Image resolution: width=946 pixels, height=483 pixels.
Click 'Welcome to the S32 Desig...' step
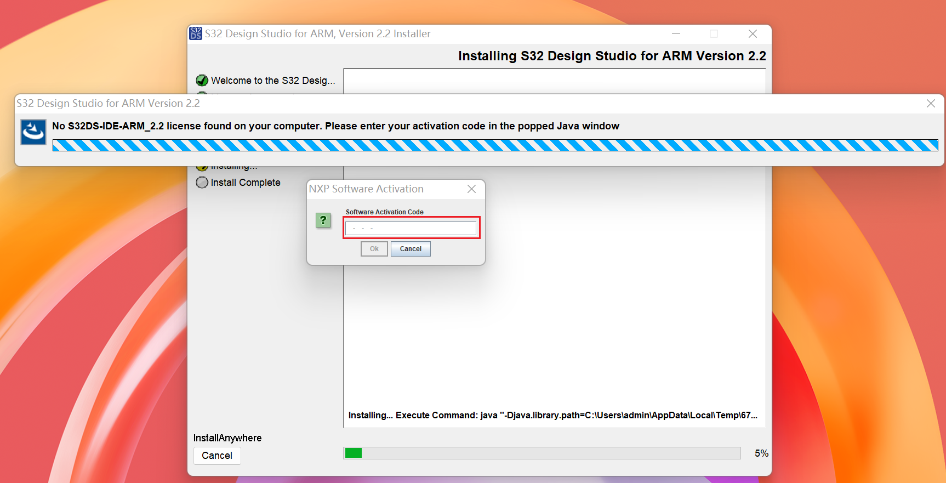click(273, 81)
